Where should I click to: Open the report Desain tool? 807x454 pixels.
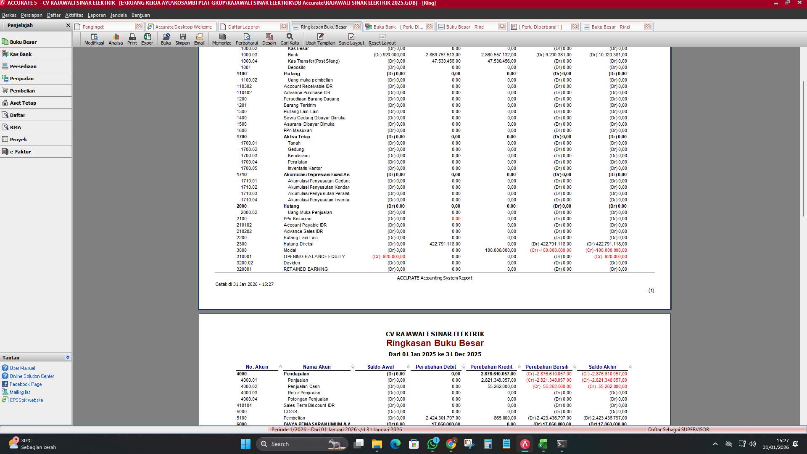click(269, 39)
